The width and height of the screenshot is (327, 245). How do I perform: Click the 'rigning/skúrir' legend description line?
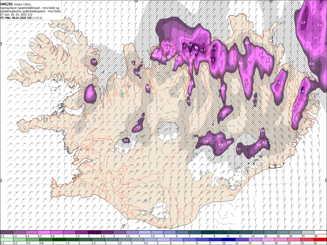pyautogui.click(x=30, y=8)
